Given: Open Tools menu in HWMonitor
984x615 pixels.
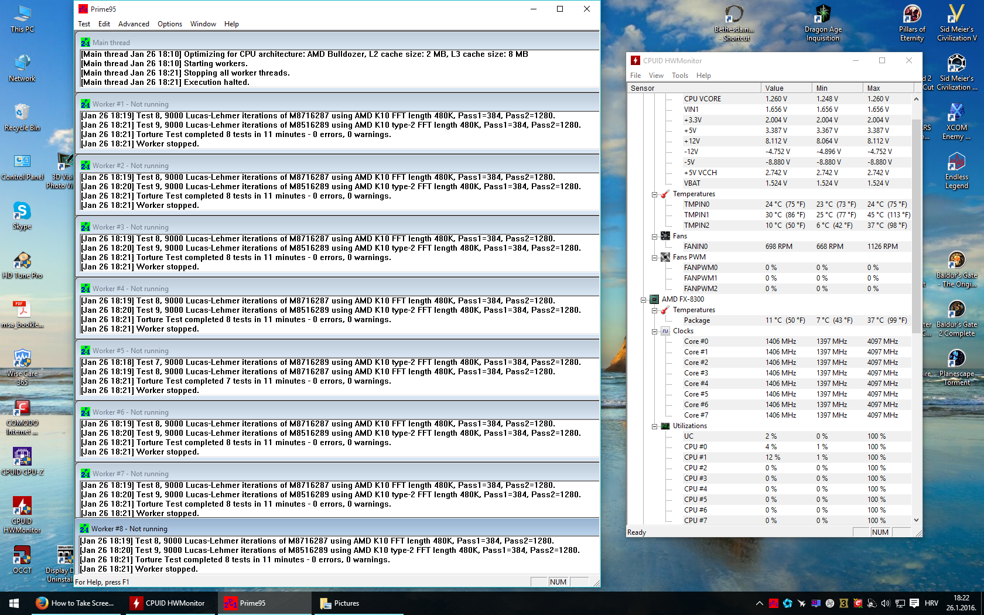Looking at the screenshot, I should pos(679,76).
